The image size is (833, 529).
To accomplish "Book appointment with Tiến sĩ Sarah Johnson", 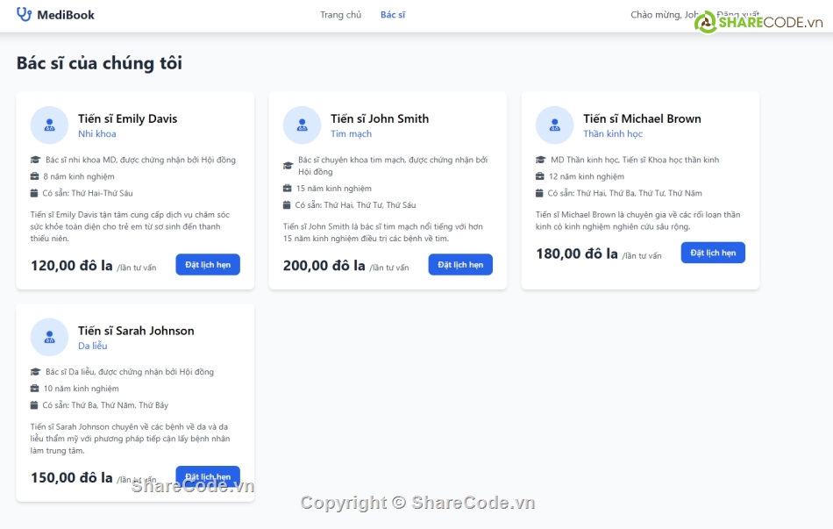I will 208,477.
